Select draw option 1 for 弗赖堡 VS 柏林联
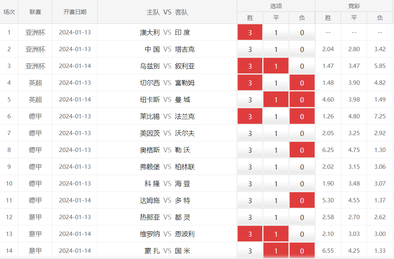The height and width of the screenshot is (259, 394). pos(276,167)
